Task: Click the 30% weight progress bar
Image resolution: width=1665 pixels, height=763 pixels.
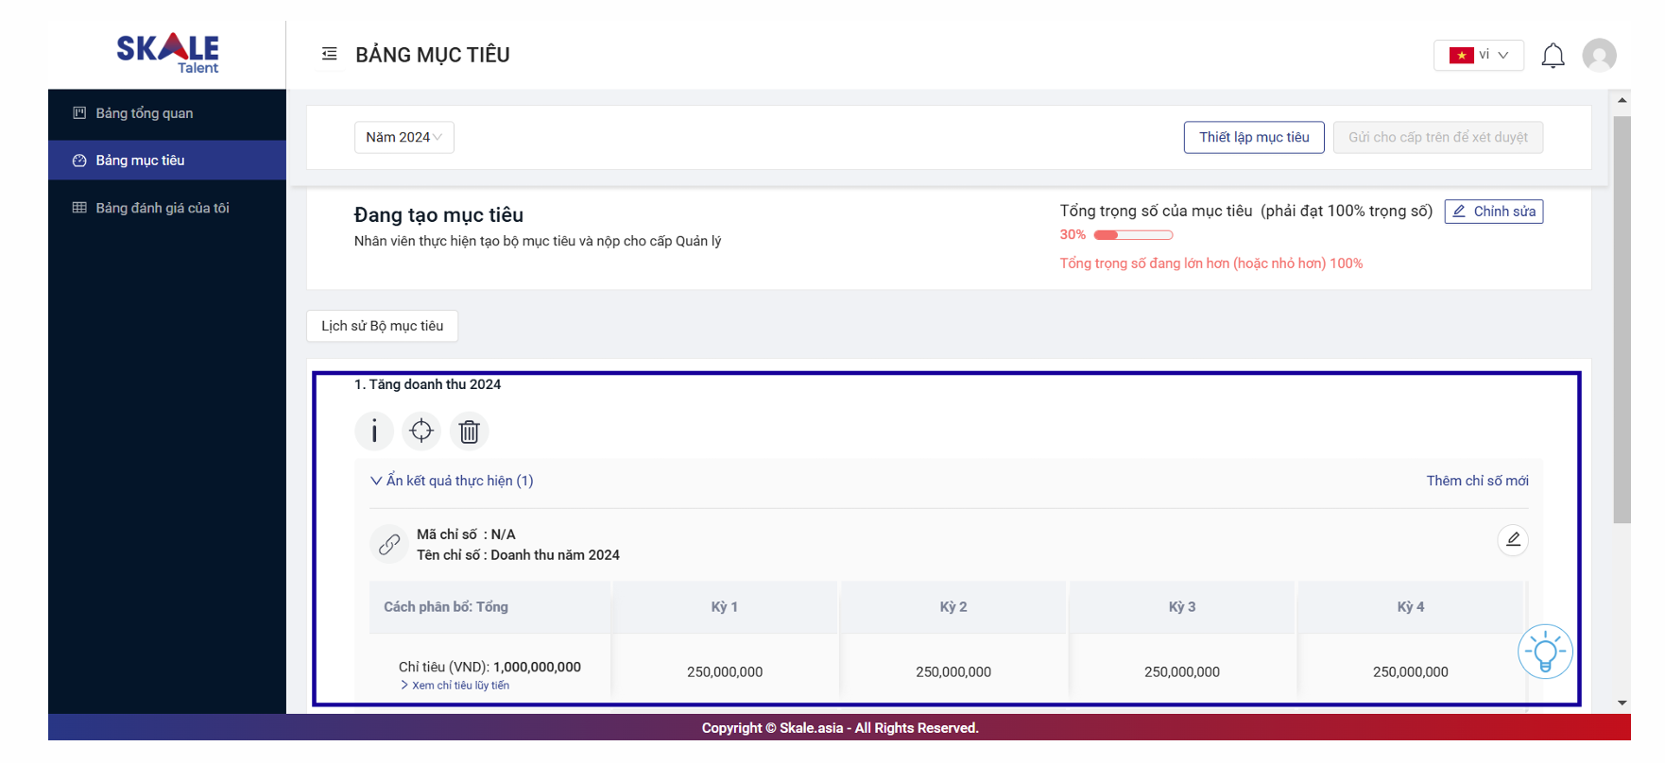Action: (x=1133, y=235)
